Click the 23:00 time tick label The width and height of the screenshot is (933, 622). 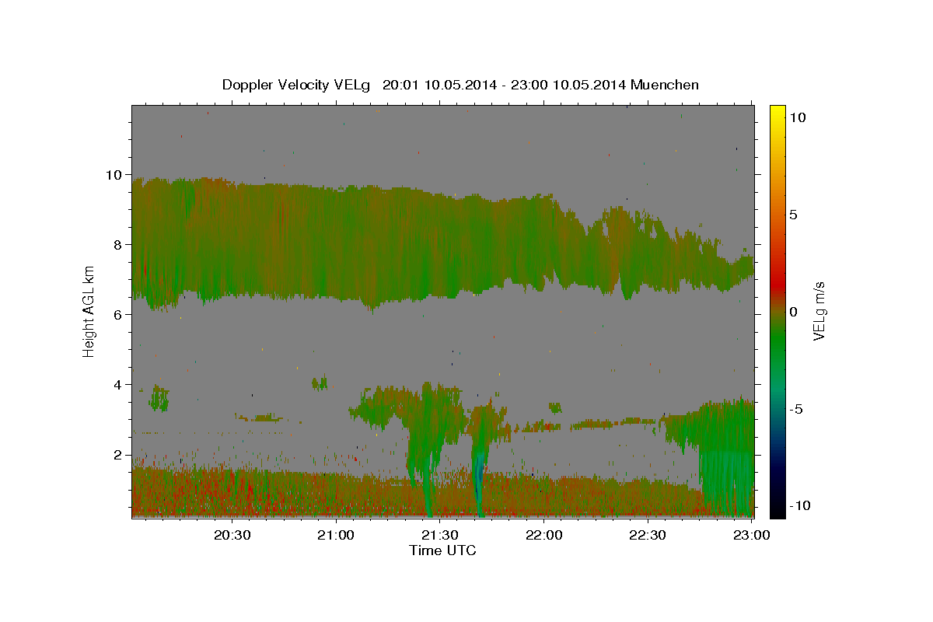click(x=751, y=535)
